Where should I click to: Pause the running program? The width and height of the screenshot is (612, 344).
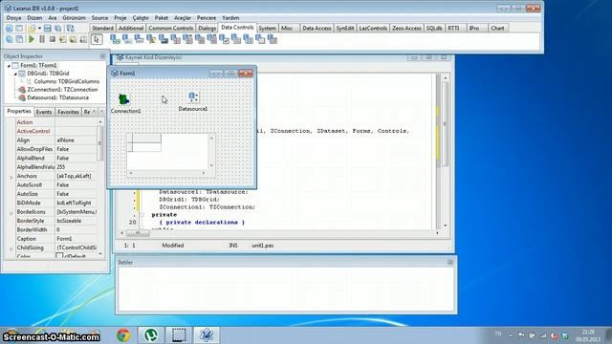42,39
